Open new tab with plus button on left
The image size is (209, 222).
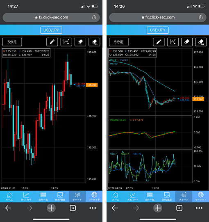tap(51, 208)
